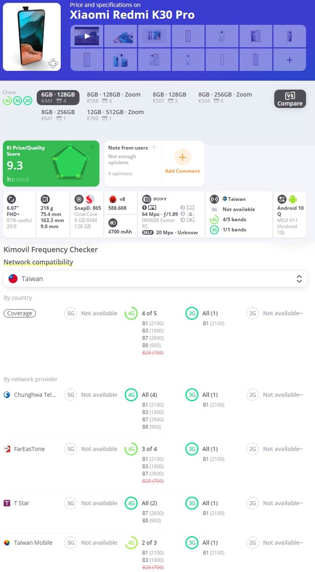Viewport: 315px width, 572px height.
Task: Click the 4 opinions text
Action: (x=120, y=174)
